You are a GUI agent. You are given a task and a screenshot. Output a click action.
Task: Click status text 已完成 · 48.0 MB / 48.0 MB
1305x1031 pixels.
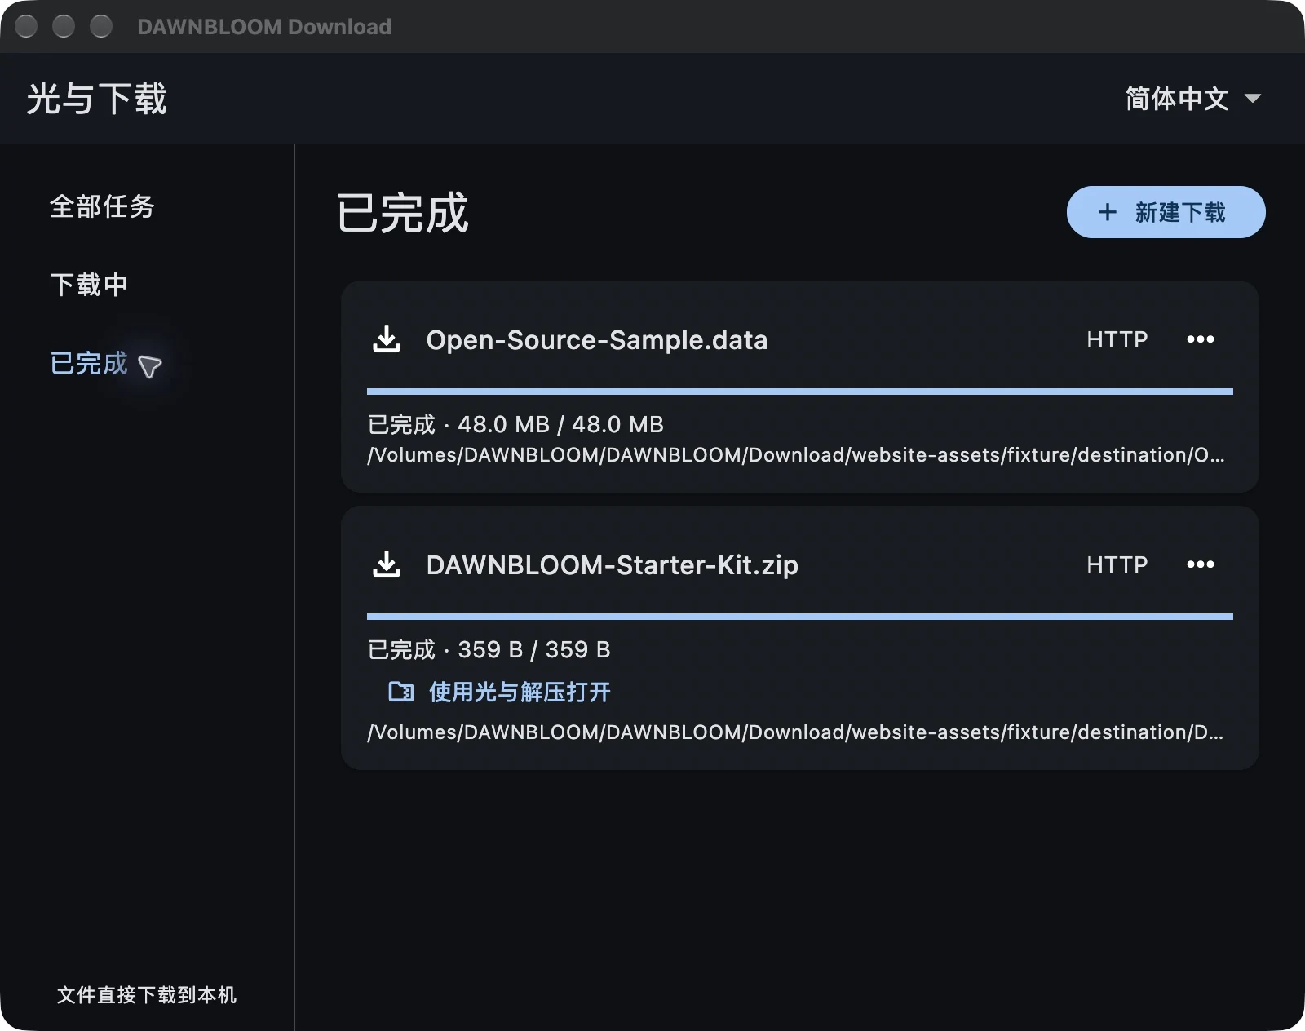(x=515, y=424)
